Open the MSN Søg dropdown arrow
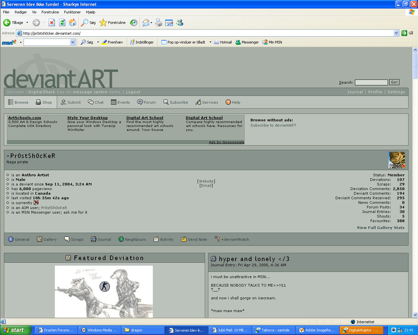Image resolution: width=418 pixels, height=335 pixels. (98, 42)
